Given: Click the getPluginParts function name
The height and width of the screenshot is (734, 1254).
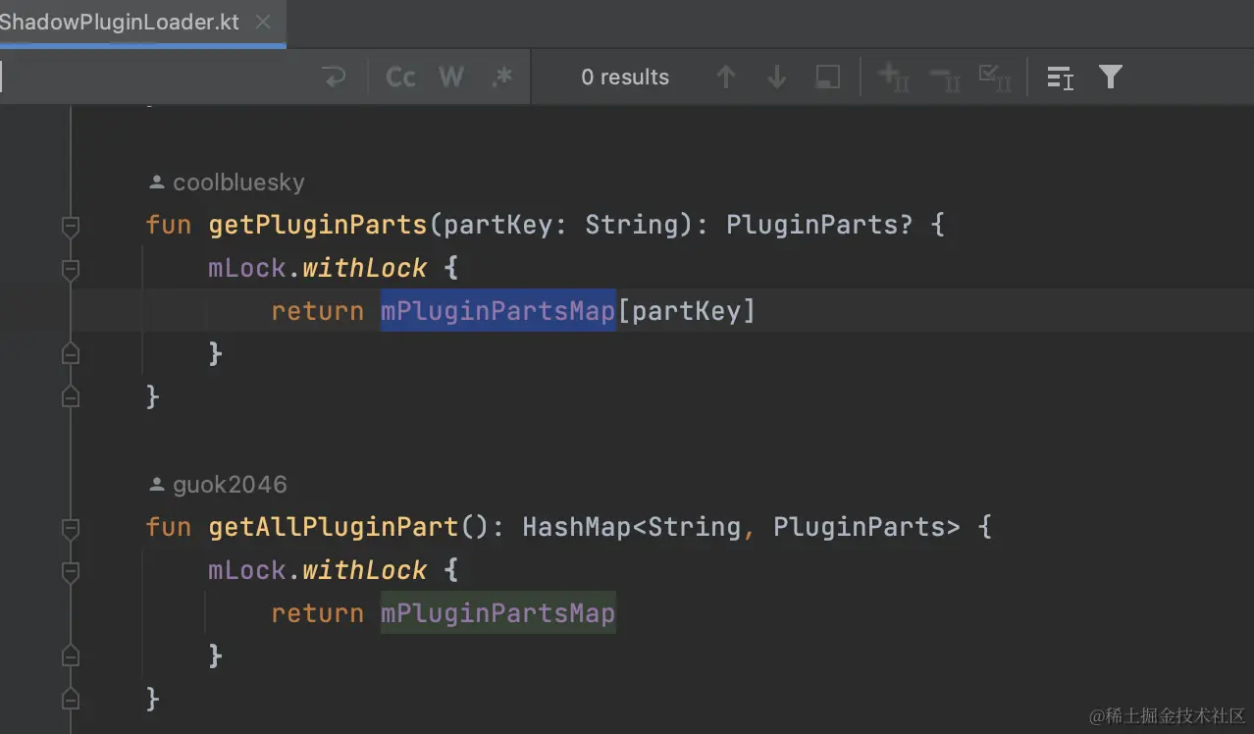Looking at the screenshot, I should [318, 225].
